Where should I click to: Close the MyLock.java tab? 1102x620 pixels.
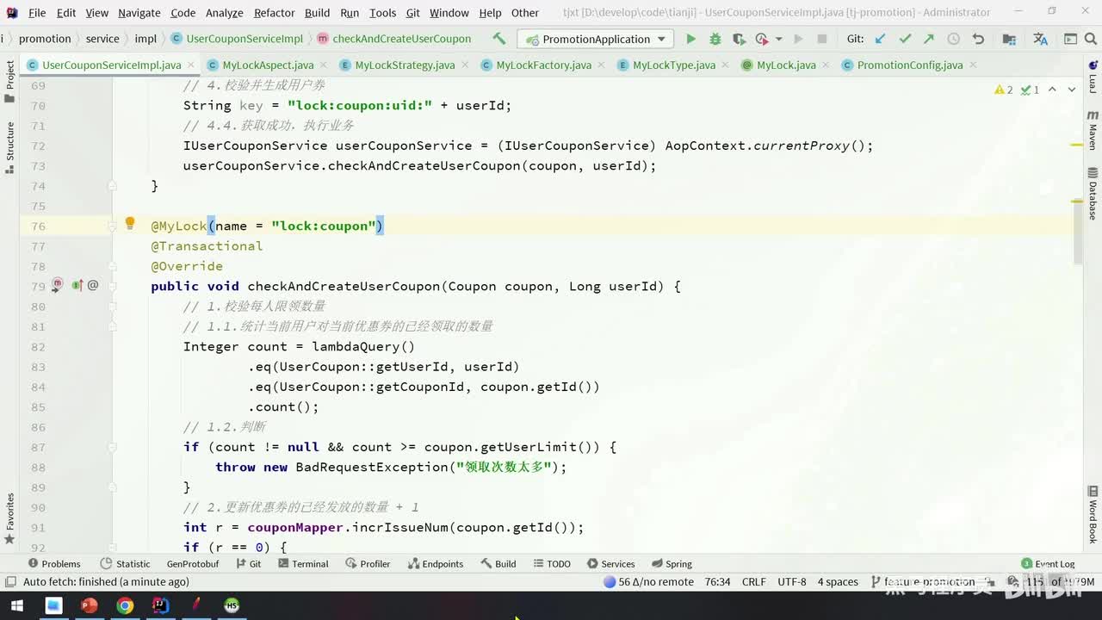[x=826, y=65]
